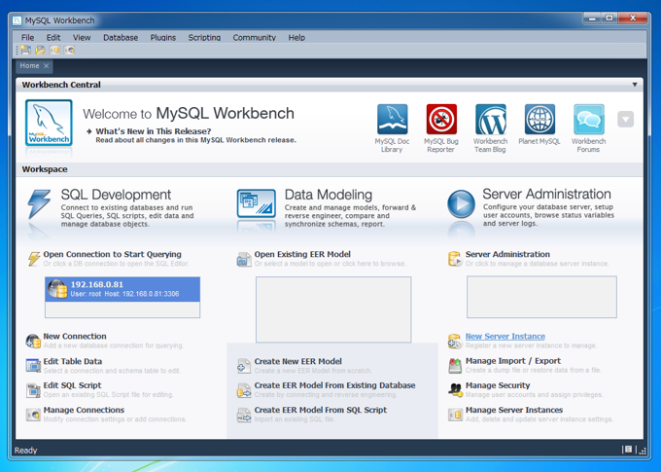Click the MySQL Workbench dolphin logo
This screenshot has width=661, height=472.
(49, 123)
